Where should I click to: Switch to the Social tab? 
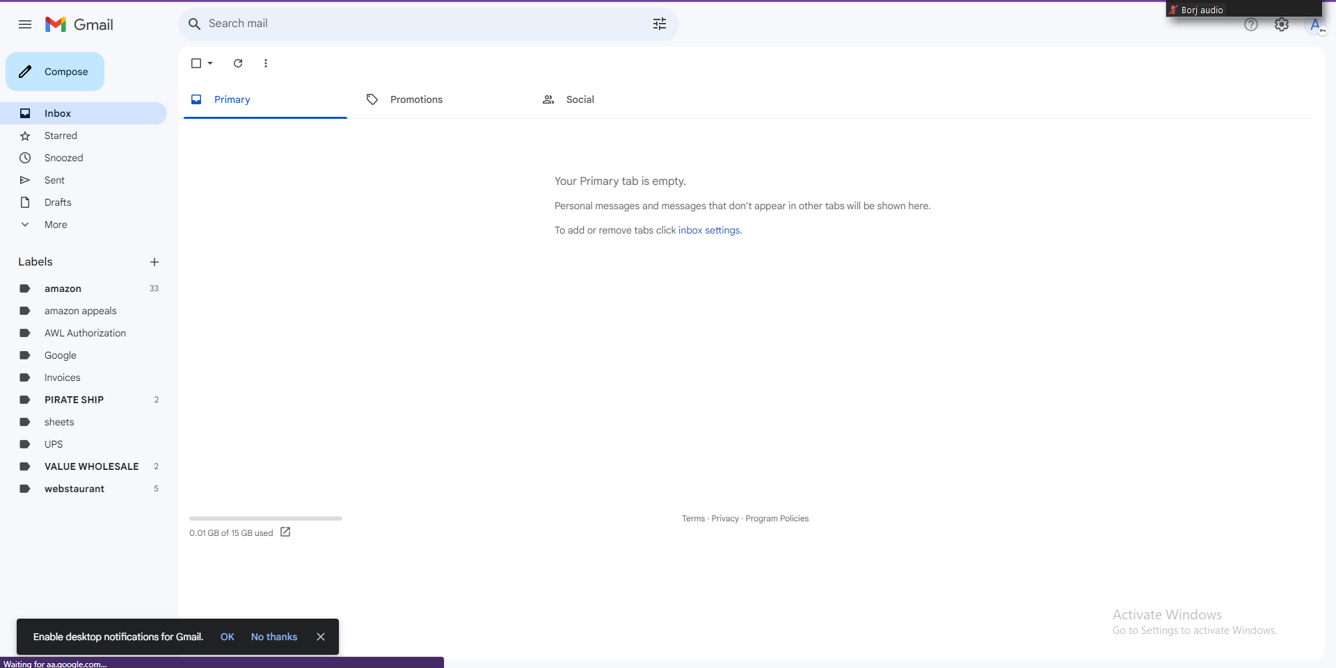[617, 99]
